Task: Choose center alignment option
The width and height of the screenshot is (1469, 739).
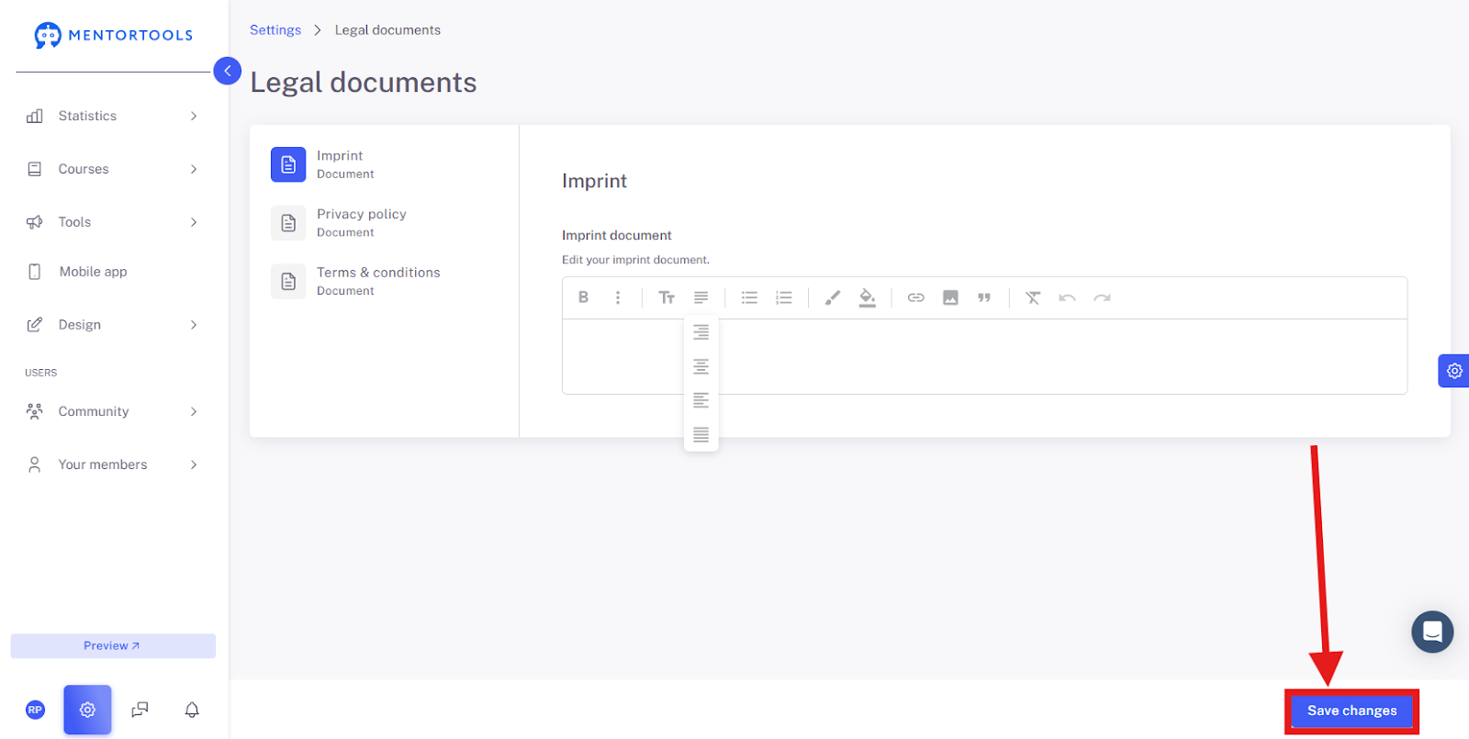Action: click(701, 366)
